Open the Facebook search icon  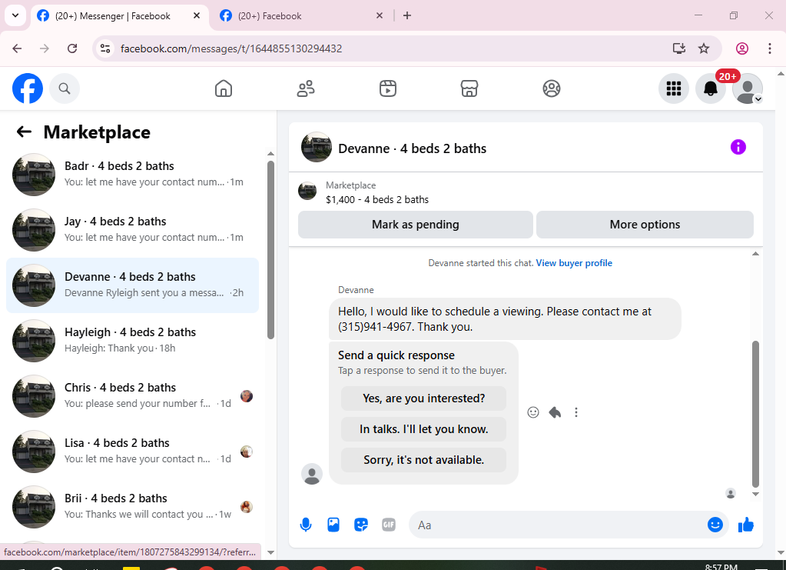[x=65, y=88]
